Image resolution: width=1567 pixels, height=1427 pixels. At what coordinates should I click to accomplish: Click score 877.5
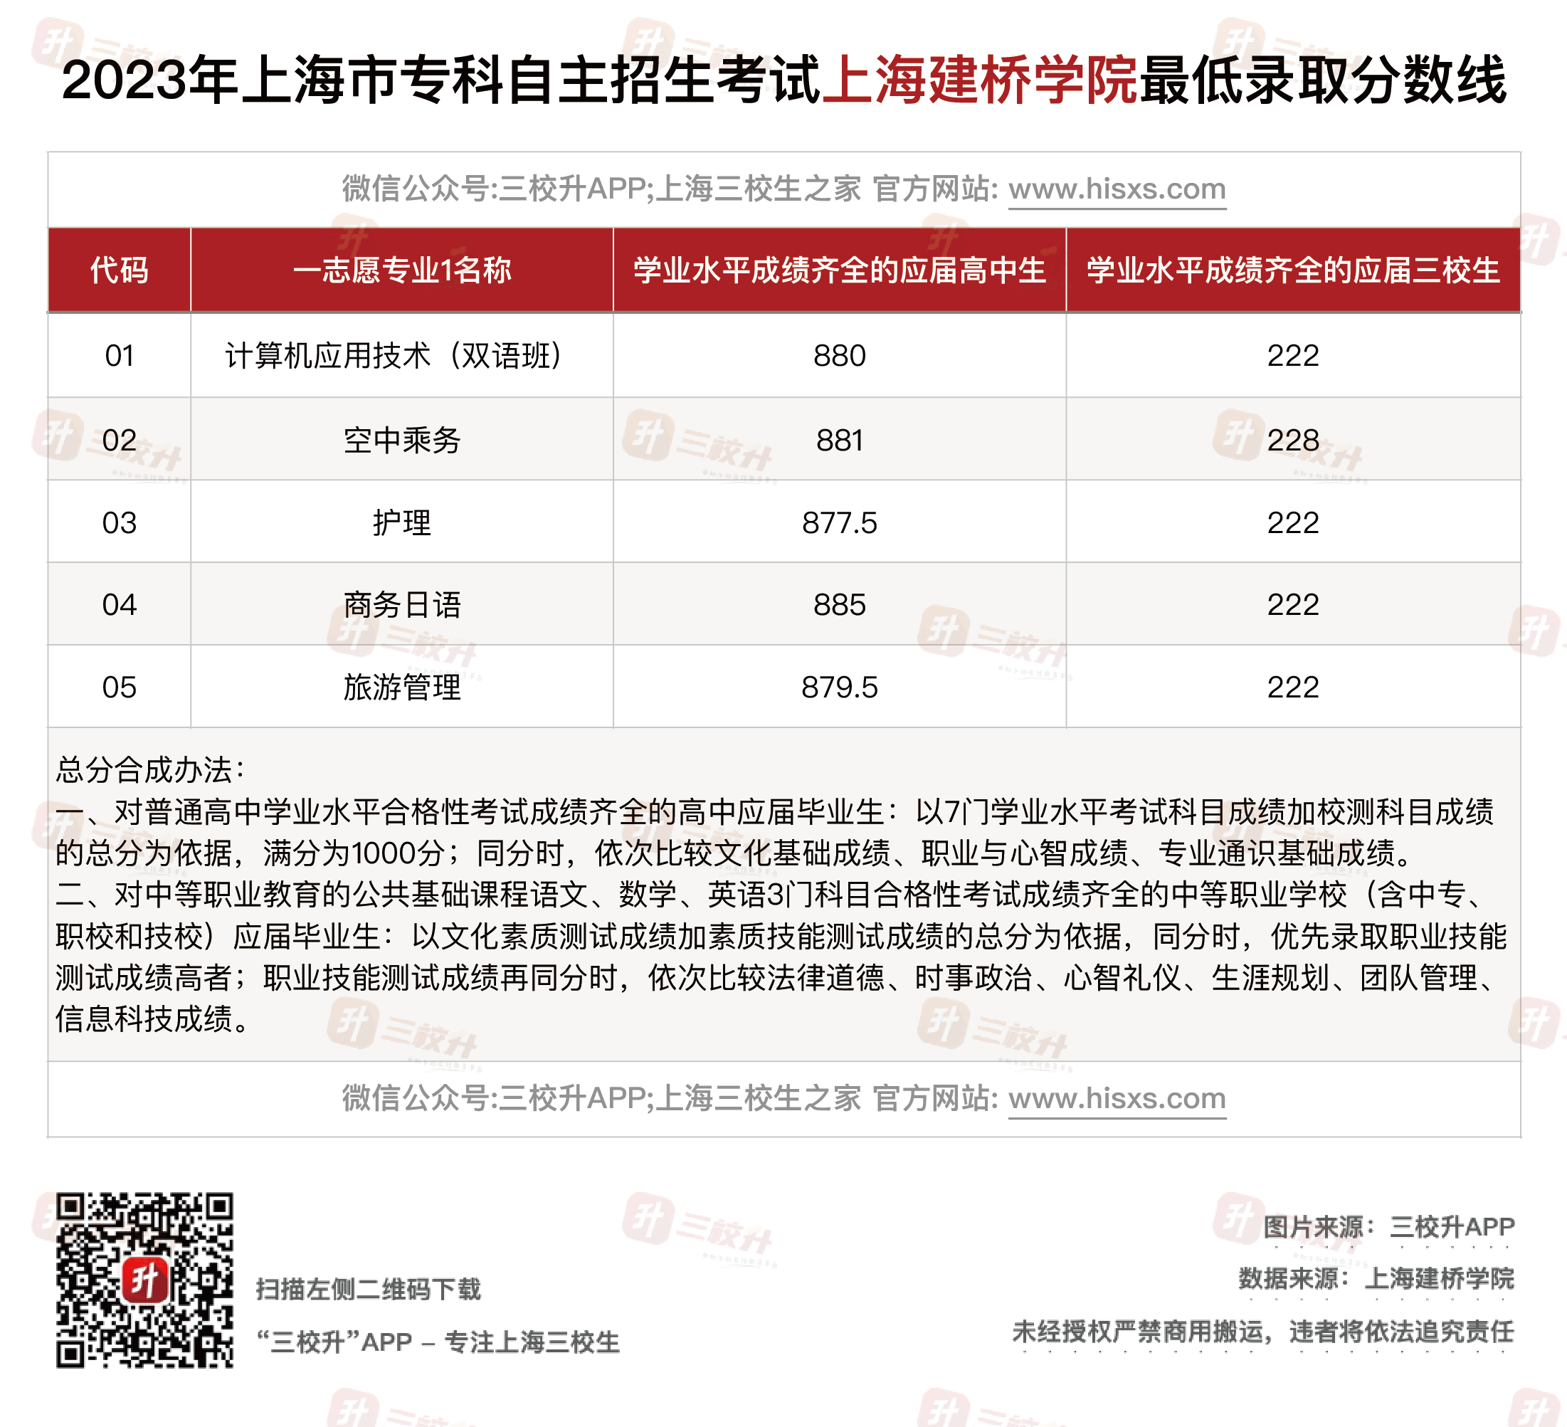pos(840,523)
